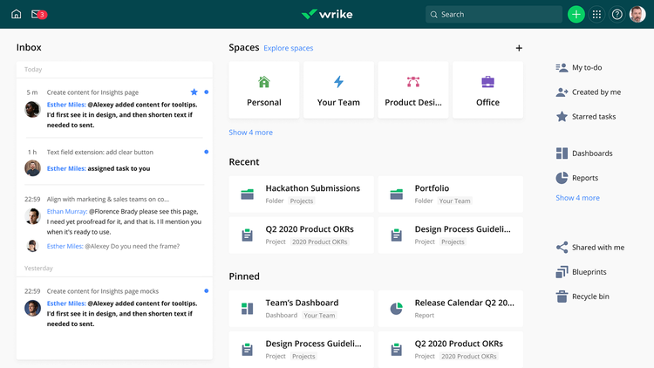Viewport: 654px width, 368px height.
Task: Open Text field extension: add clear button
Action: click(100, 153)
